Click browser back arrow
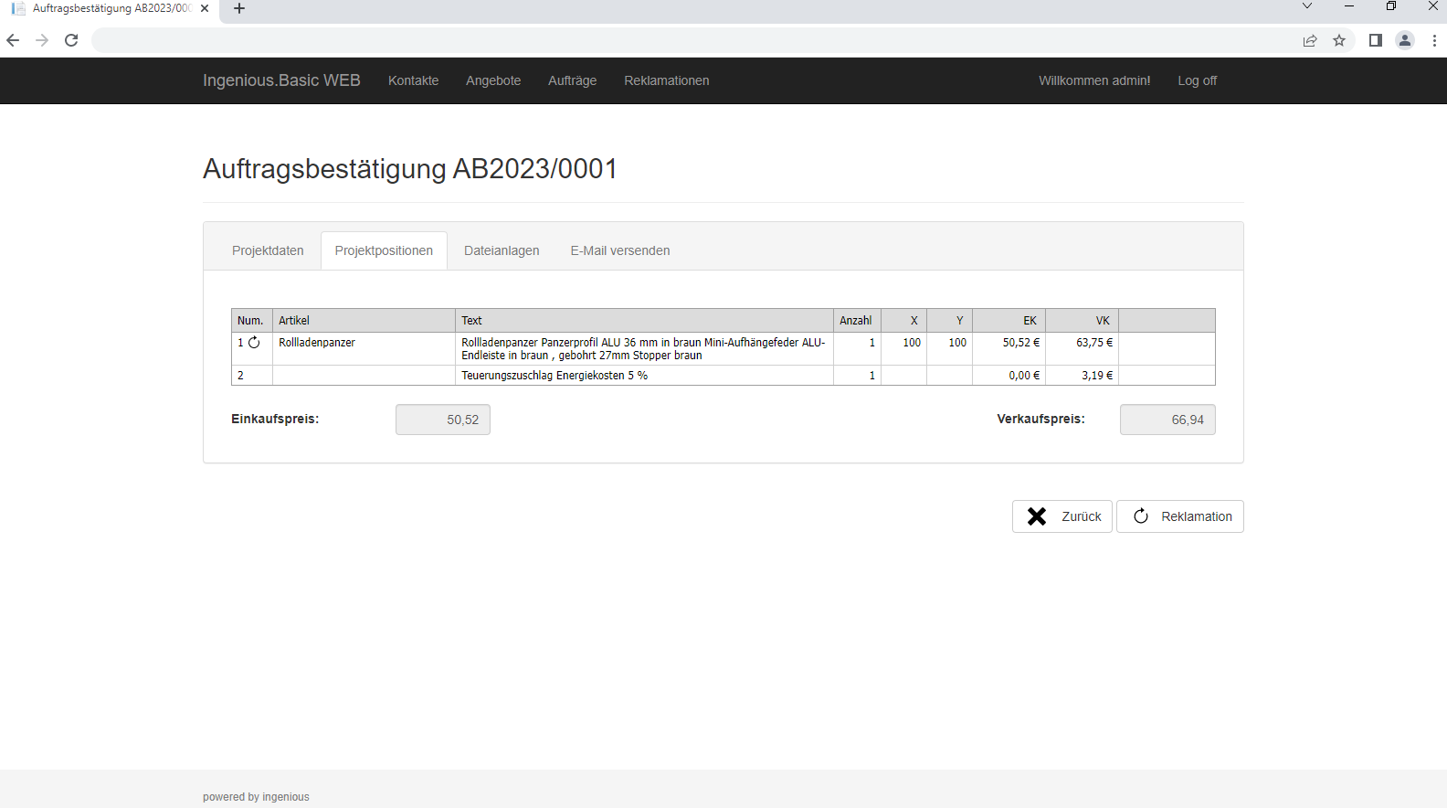Viewport: 1447px width, 808px height. [13, 40]
